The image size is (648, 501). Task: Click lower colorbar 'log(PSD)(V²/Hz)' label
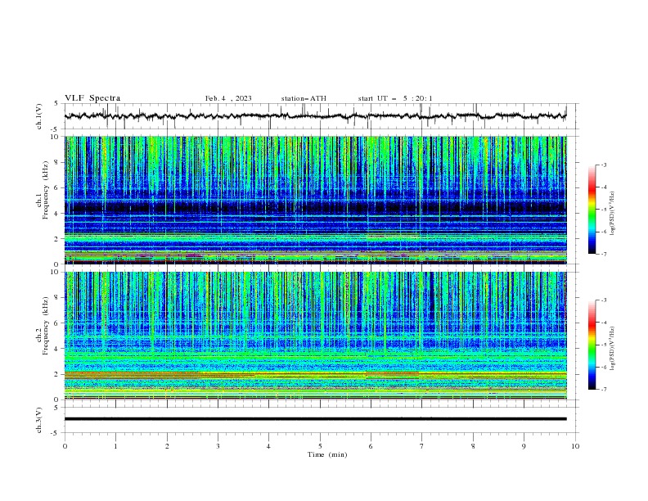[612, 349]
